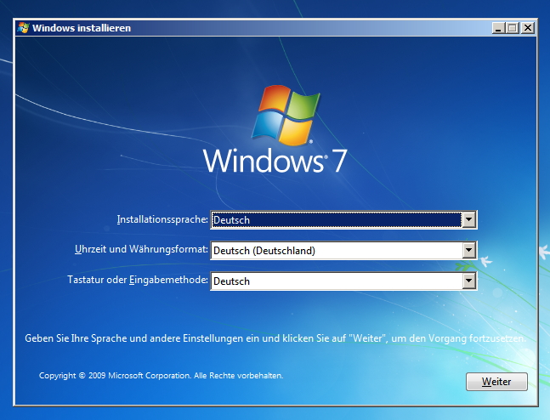Expand the Uhrzeit und Währungsformat dropdown arrow
Viewport: 550px width, 420px height.
click(469, 251)
